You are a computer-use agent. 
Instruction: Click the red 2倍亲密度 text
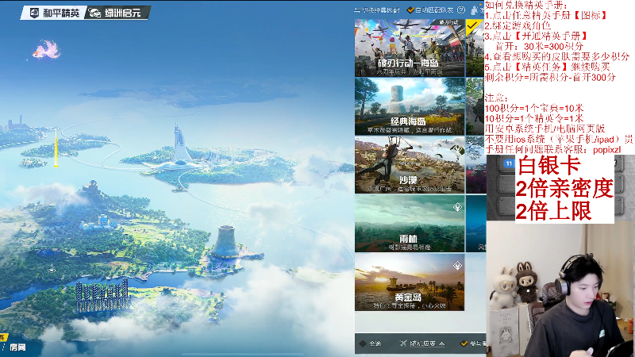tap(564, 188)
